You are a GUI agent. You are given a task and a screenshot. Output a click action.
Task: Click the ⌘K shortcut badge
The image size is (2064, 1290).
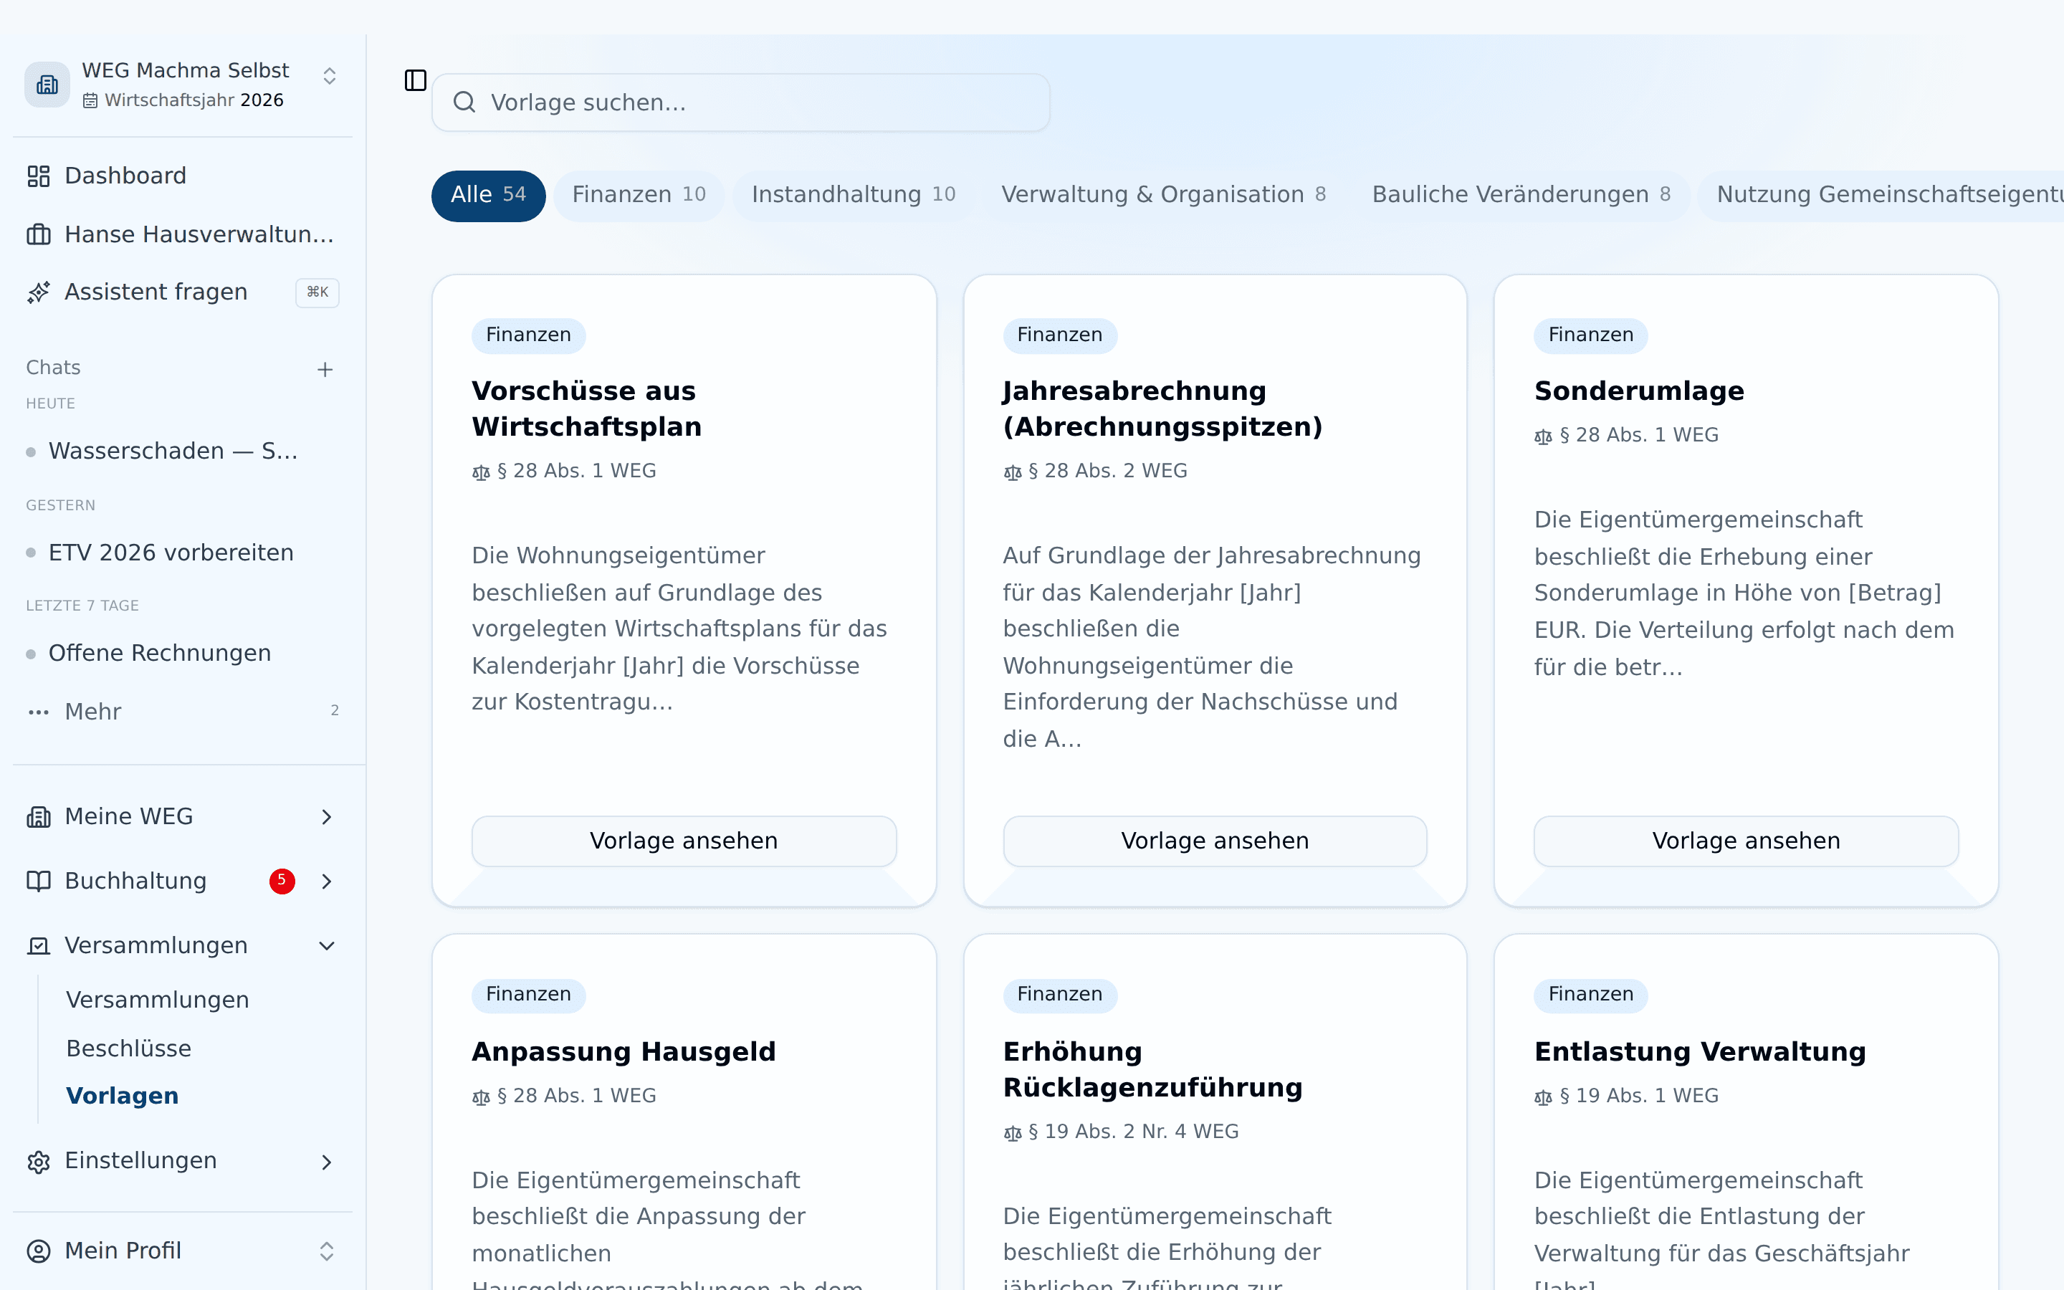(317, 292)
